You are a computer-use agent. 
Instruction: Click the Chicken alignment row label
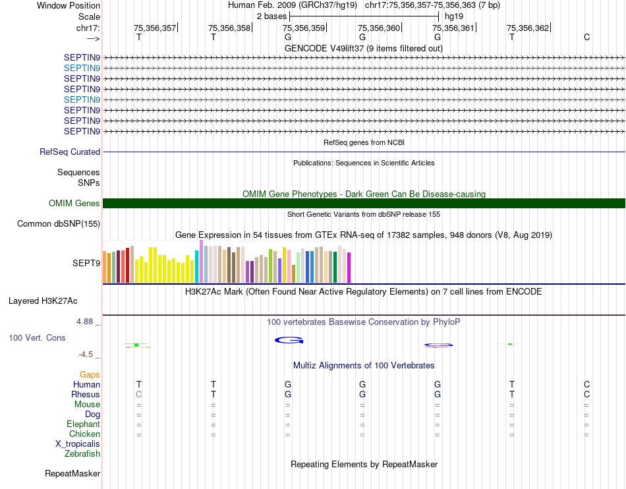(84, 434)
